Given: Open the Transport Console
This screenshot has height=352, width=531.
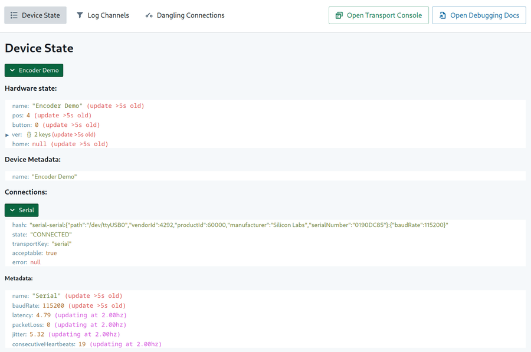Looking at the screenshot, I should click(x=378, y=15).
